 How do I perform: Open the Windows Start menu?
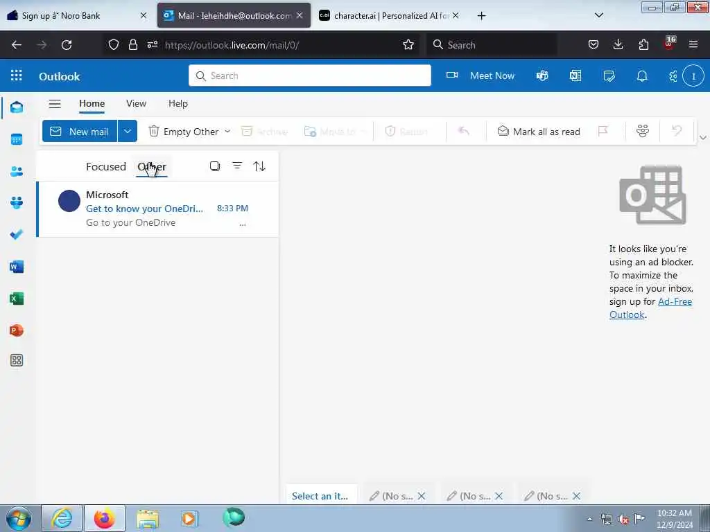[x=19, y=518]
